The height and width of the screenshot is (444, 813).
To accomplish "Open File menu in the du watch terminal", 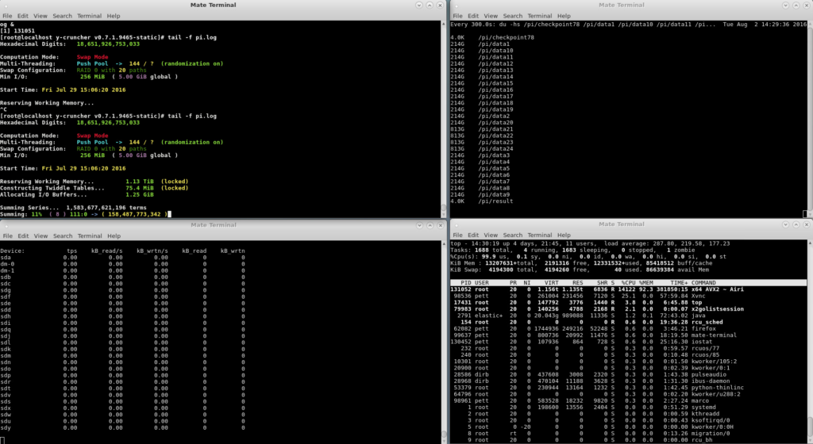I will 458,16.
